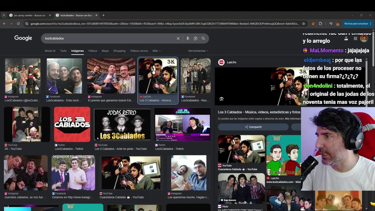Open the '3K - YouTube' image result
The width and height of the screenshot is (375, 211).
tap(27, 125)
